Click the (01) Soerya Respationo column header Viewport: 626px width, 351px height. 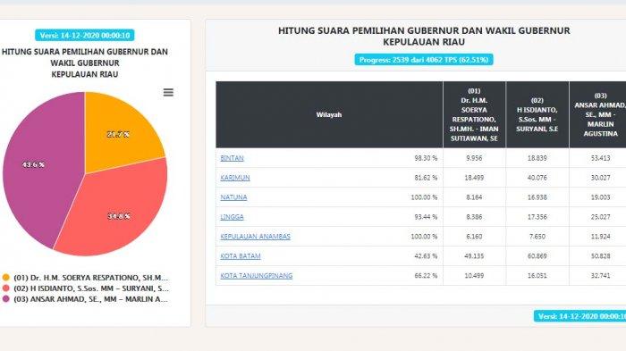(474, 115)
